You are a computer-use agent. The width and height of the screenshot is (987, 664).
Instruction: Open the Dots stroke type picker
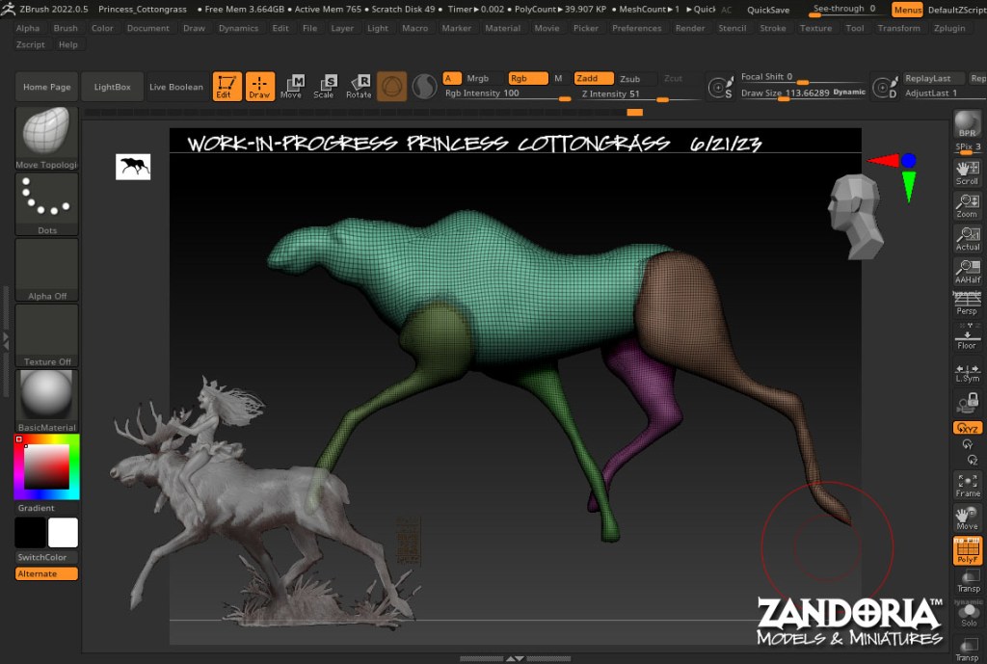pos(46,203)
